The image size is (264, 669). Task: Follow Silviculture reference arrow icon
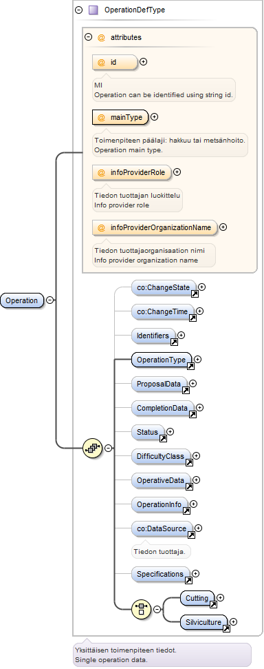click(x=226, y=628)
